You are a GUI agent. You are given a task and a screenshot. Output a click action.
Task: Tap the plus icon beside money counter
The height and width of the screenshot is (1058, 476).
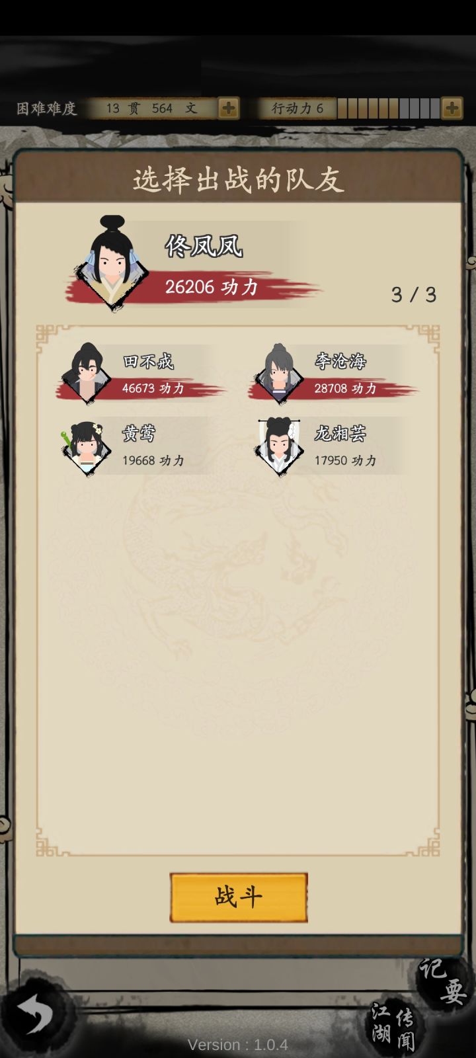(228, 108)
